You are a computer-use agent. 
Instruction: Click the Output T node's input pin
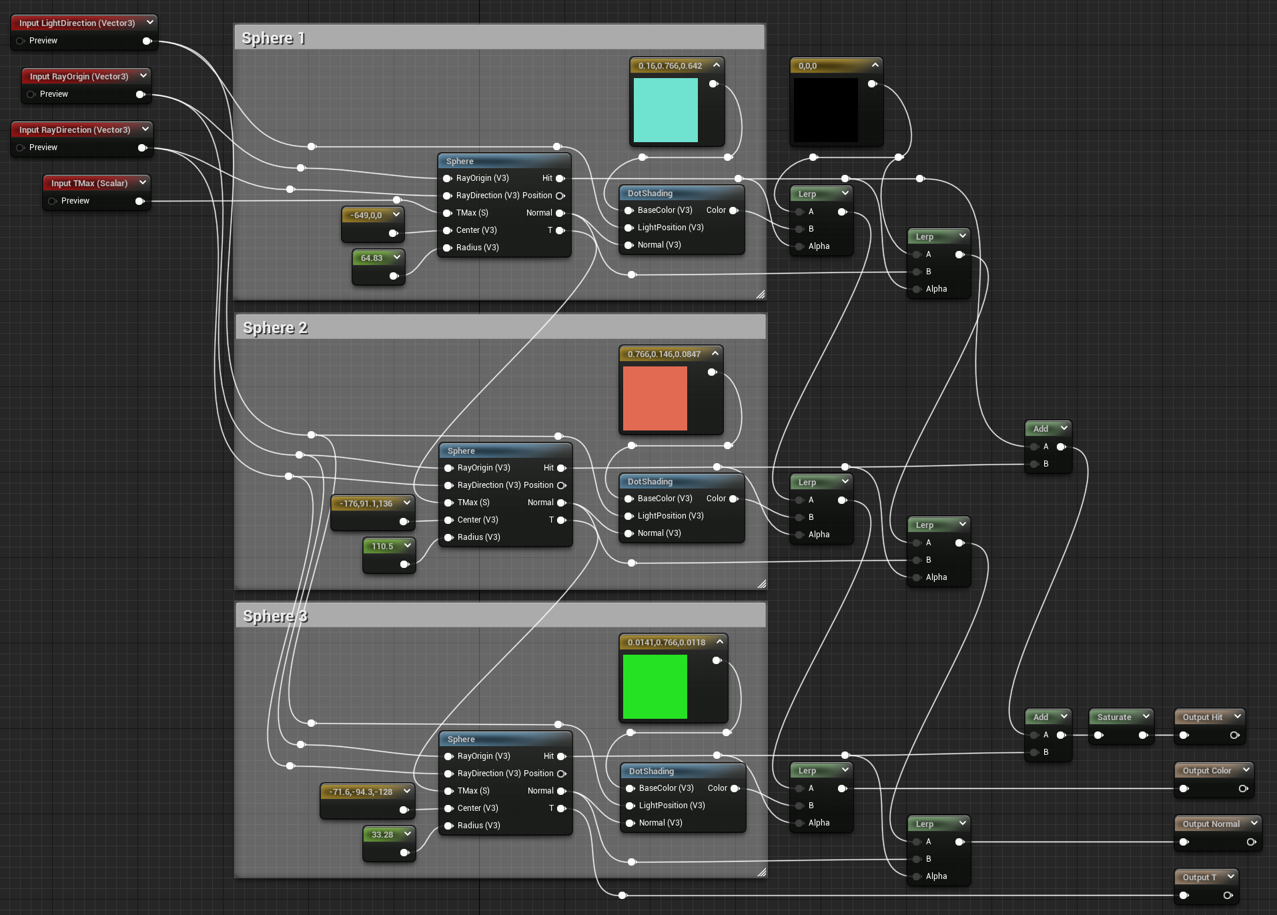coord(1184,895)
